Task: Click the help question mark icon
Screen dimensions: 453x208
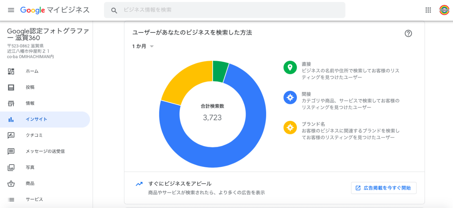Action: (408, 34)
